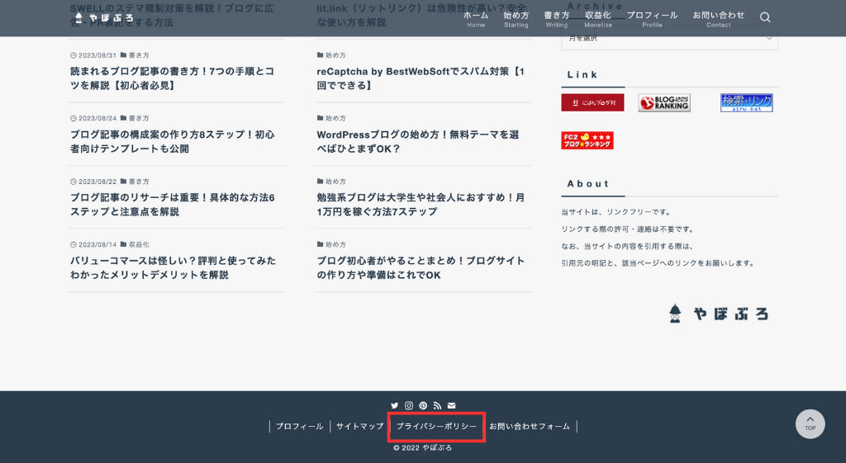Viewport: 846px width, 463px height.
Task: Click 始め方 tag above ブログ初心者 article
Action: pos(332,244)
